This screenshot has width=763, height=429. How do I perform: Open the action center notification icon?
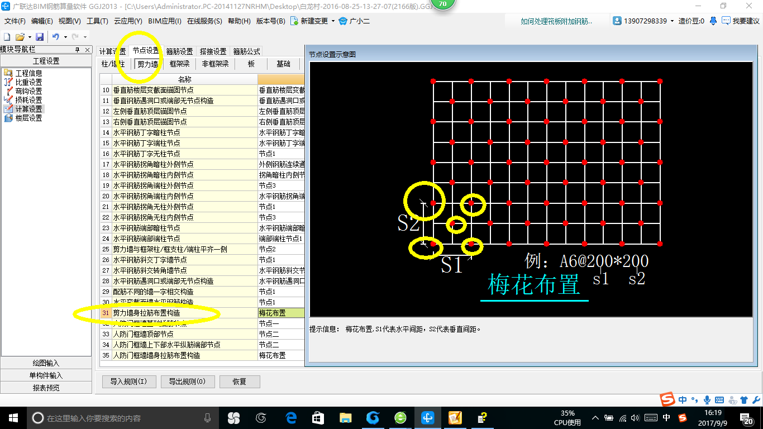pos(747,417)
